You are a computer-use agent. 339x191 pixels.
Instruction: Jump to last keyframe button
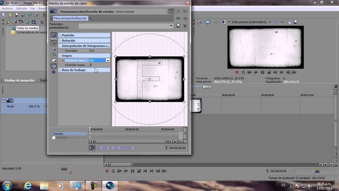(x=120, y=148)
